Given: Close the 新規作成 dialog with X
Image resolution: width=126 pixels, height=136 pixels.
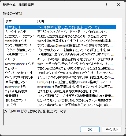Looking at the screenshot, I should [x=118, y=5].
